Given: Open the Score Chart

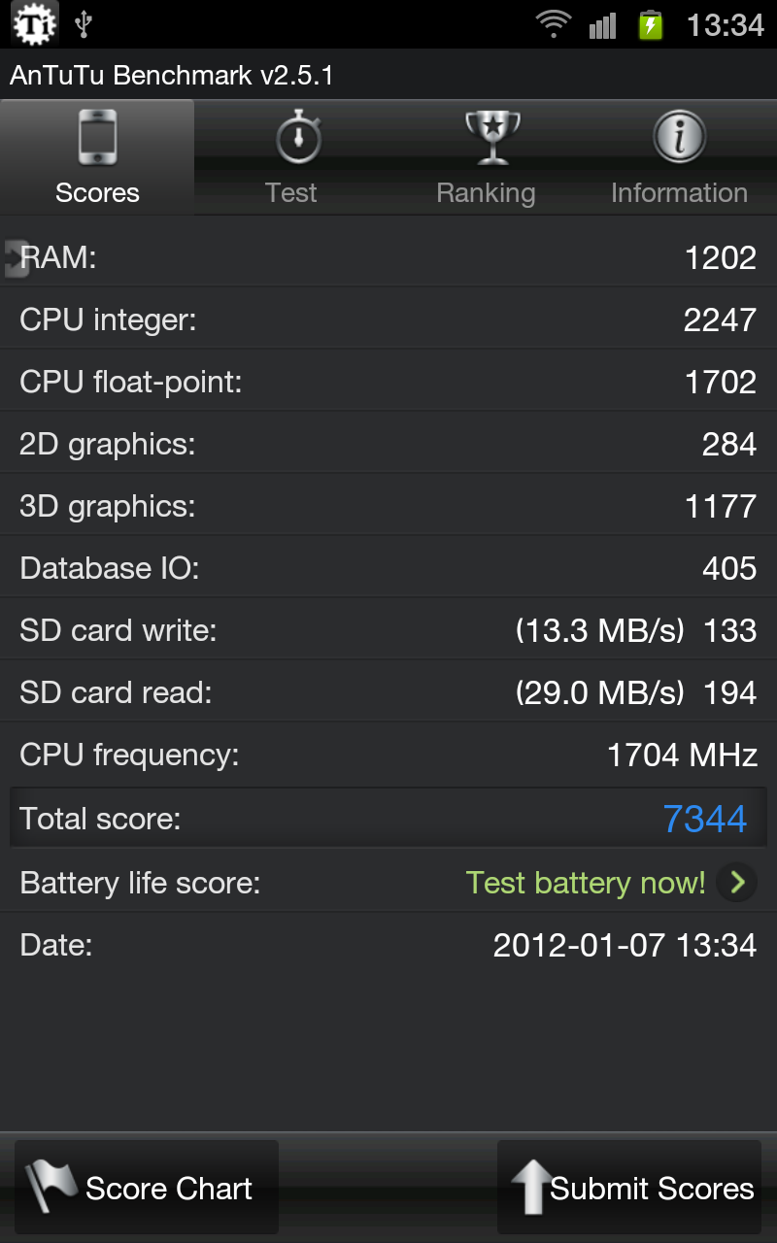Looking at the screenshot, I should click(x=147, y=1188).
